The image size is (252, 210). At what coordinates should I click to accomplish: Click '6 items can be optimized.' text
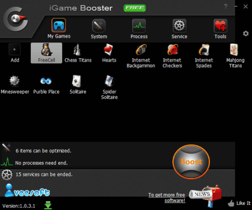[x=43, y=151]
